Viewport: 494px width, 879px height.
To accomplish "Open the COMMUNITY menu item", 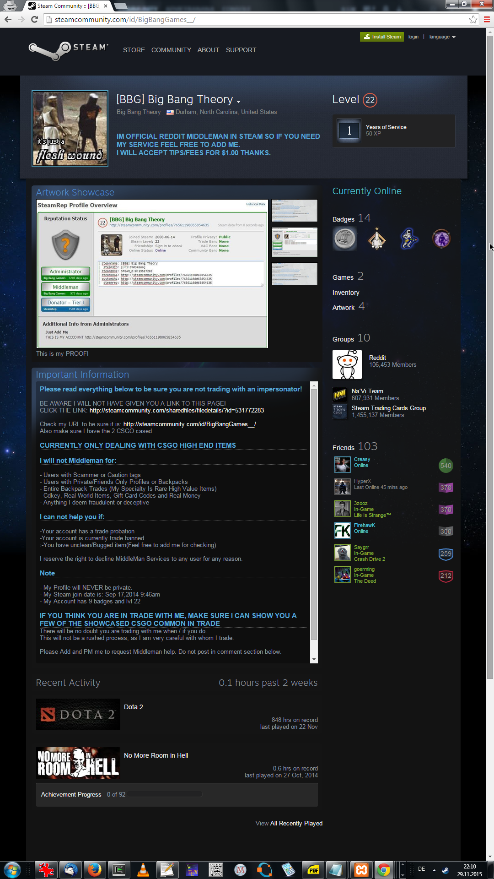I will point(171,50).
